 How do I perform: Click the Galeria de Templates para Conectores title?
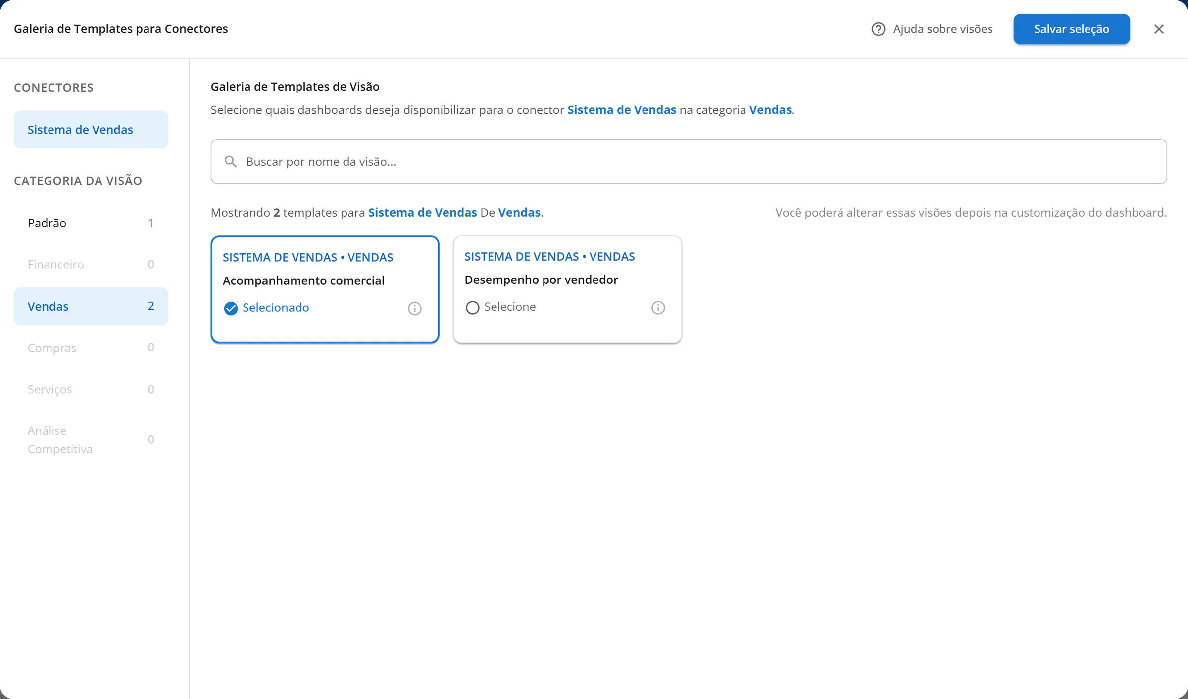[121, 29]
